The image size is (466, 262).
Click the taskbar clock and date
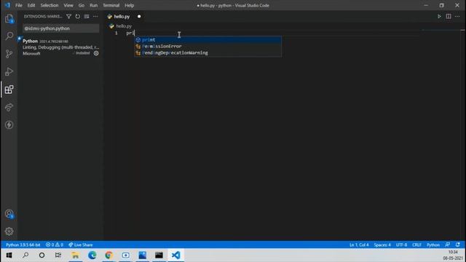[453, 255]
